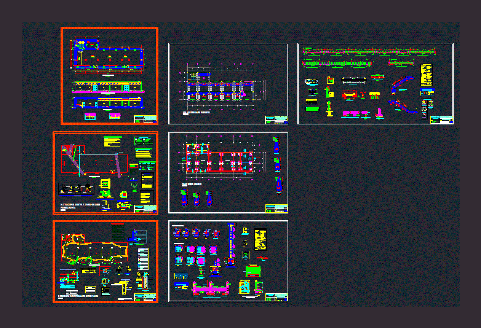Viewport: 481px width, 328px height.
Task: Select the tall vertical column elevation detail
Action: 230,243
